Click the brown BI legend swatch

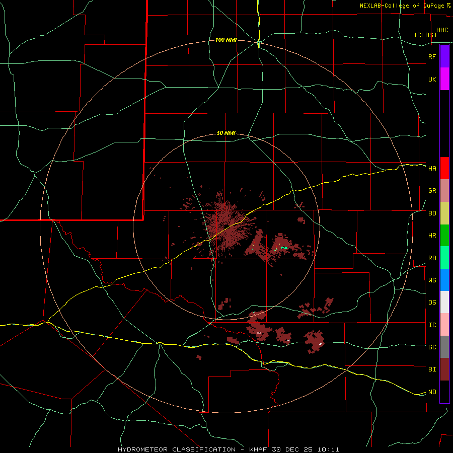coord(444,369)
